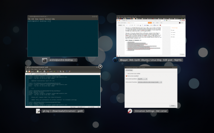This screenshot has height=133, width=214.
Task: Click Compose tab in Blogger editor
Action: (x=120, y=25)
